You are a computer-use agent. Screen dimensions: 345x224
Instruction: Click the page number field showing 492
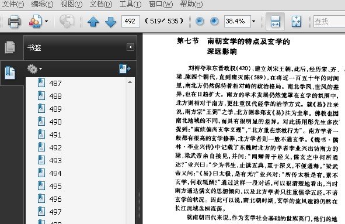[131, 21]
